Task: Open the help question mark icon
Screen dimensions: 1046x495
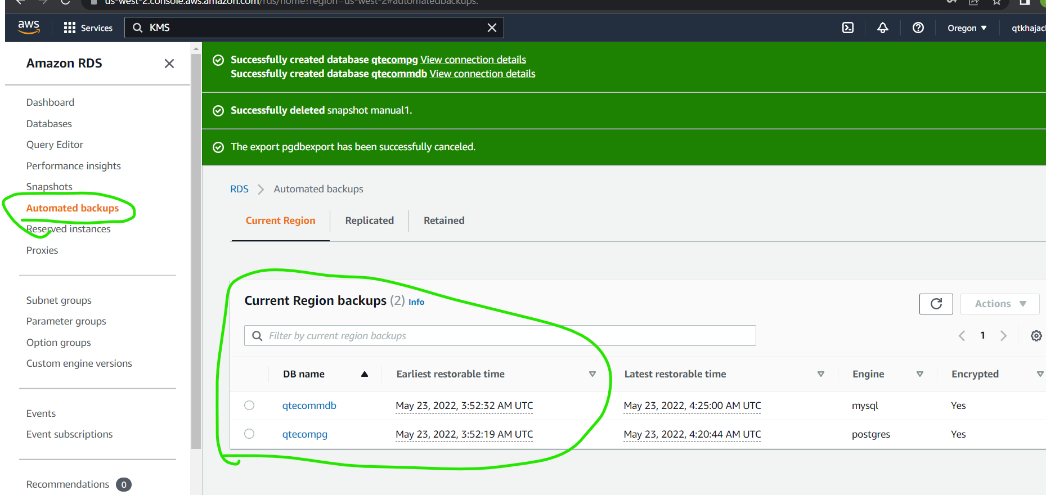Action: tap(918, 28)
